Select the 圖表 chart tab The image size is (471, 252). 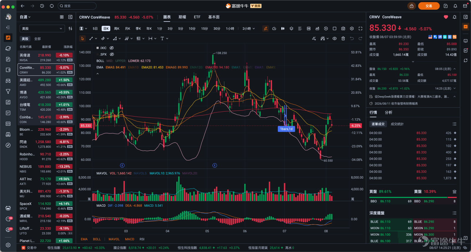[167, 17]
